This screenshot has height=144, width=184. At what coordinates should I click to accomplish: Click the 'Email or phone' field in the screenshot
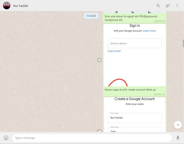coord(135,43)
